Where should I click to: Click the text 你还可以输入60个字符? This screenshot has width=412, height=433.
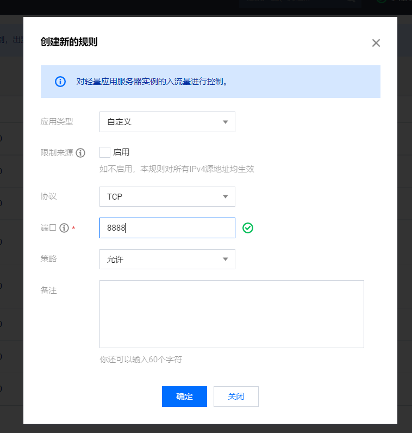click(141, 359)
